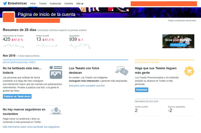The height and width of the screenshot is (133, 201).
Task: Click No ha twitteado este mes heading
Action: 22,70
